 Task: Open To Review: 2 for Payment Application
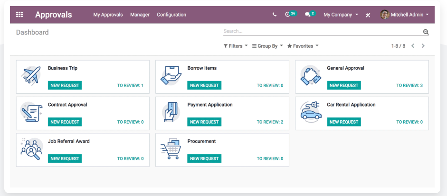(x=270, y=122)
